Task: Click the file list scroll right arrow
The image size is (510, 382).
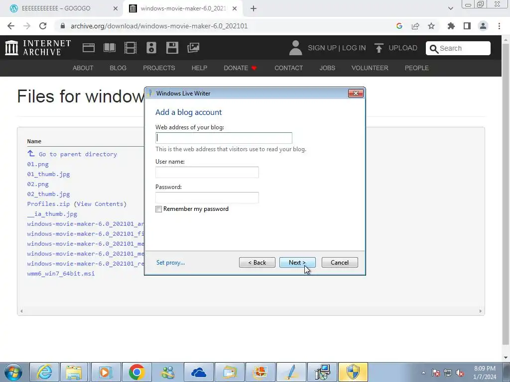Action: [481, 311]
